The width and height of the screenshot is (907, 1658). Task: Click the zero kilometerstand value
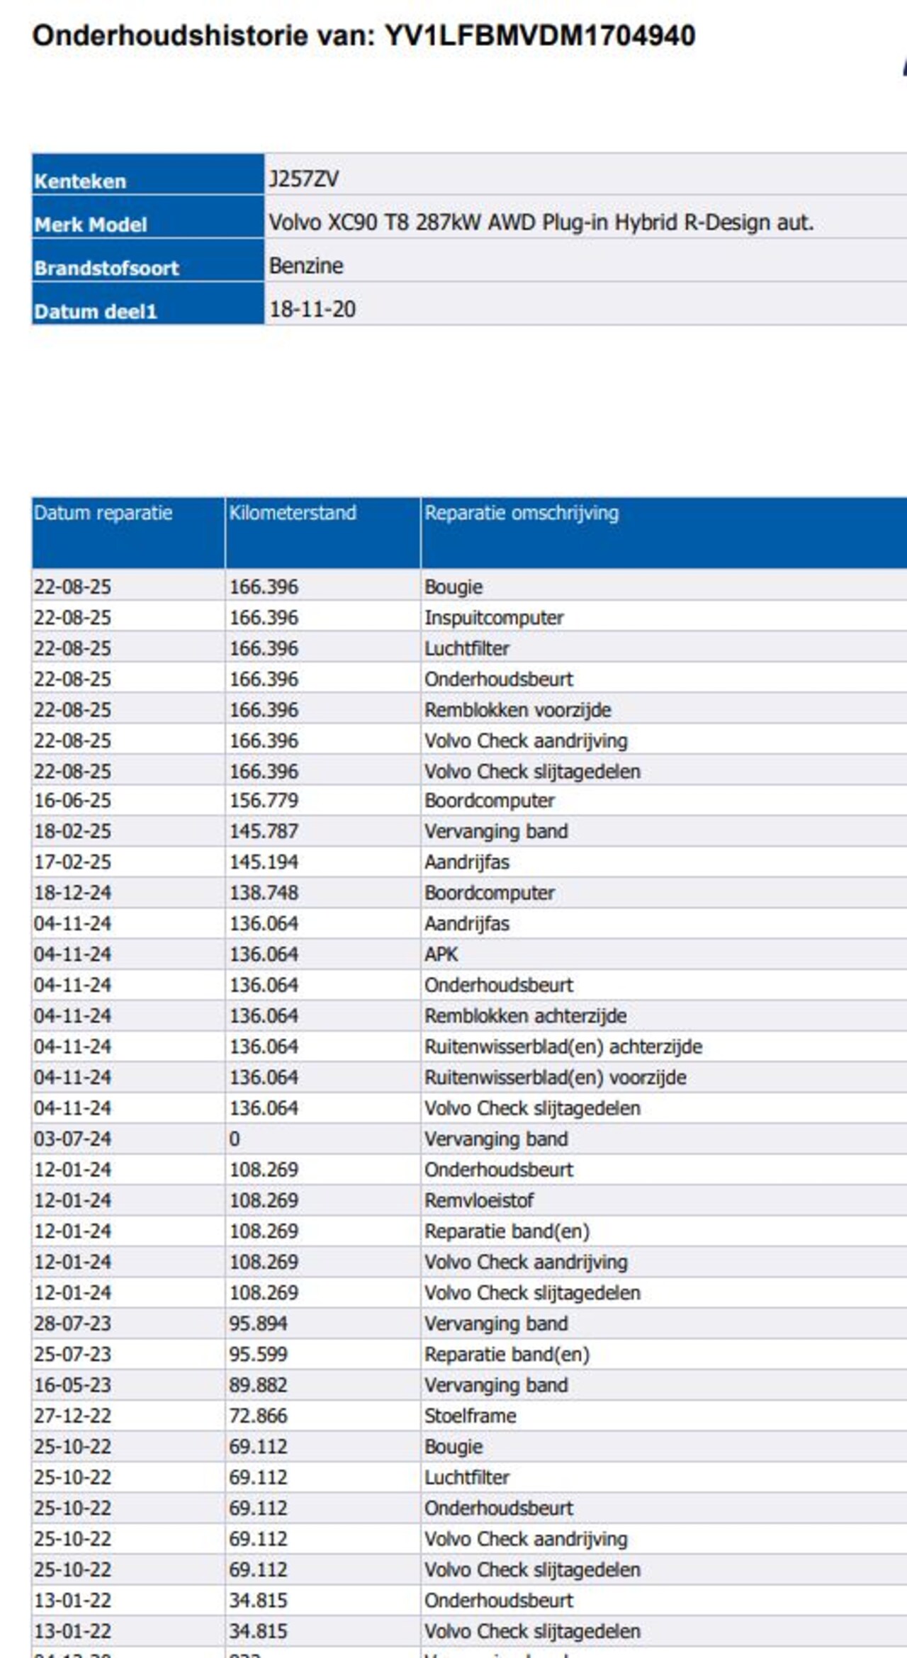tap(235, 1139)
